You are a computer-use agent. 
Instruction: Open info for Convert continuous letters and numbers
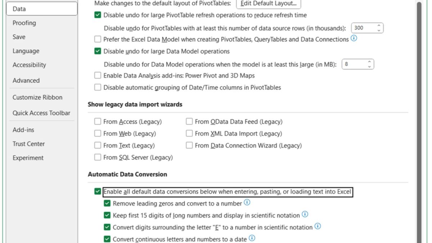252,238
